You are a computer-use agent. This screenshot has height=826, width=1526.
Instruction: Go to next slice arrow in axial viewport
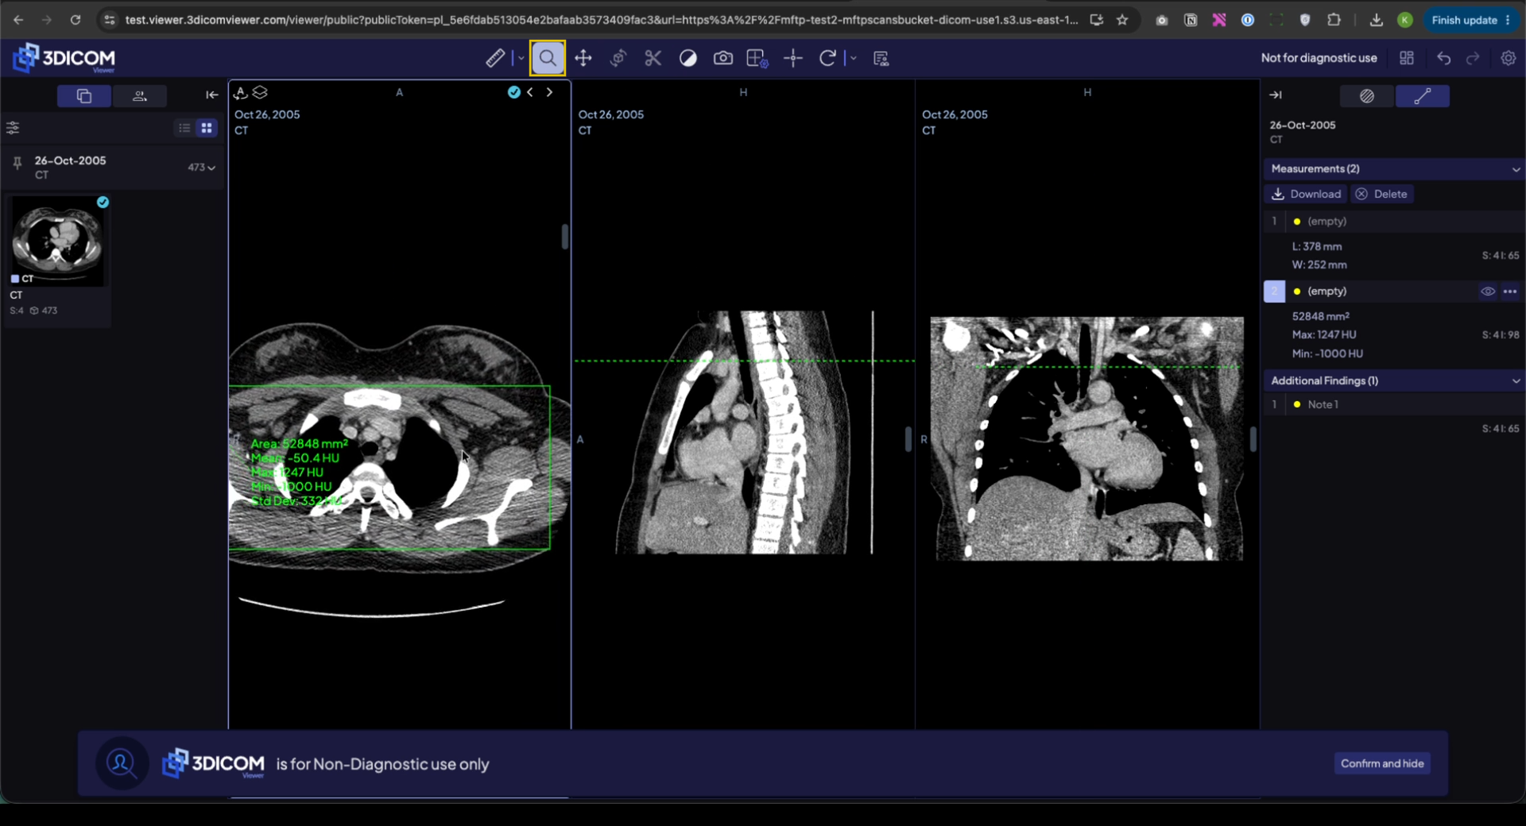[549, 93]
